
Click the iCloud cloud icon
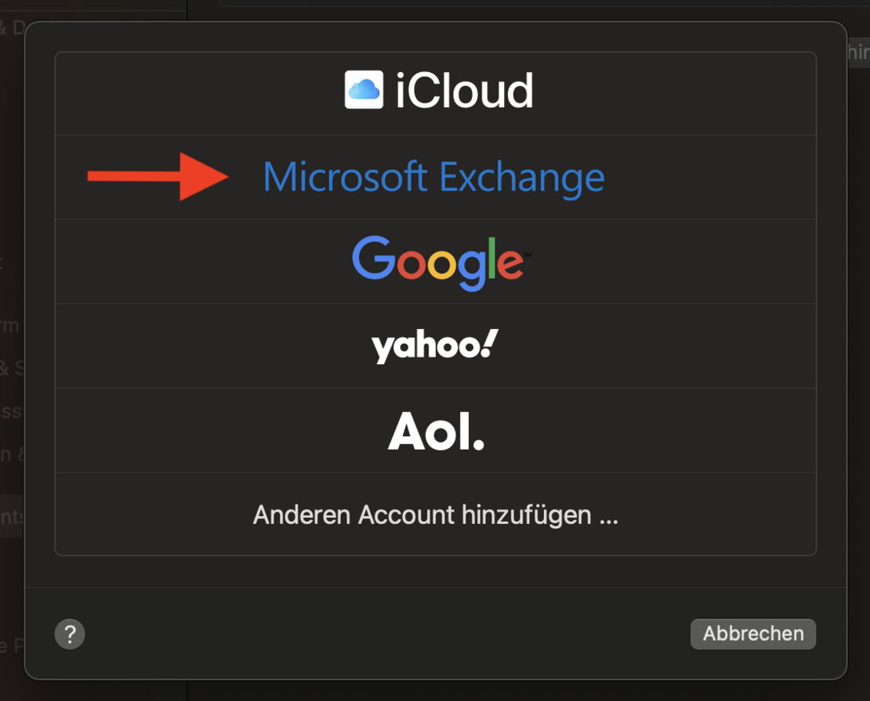(364, 90)
